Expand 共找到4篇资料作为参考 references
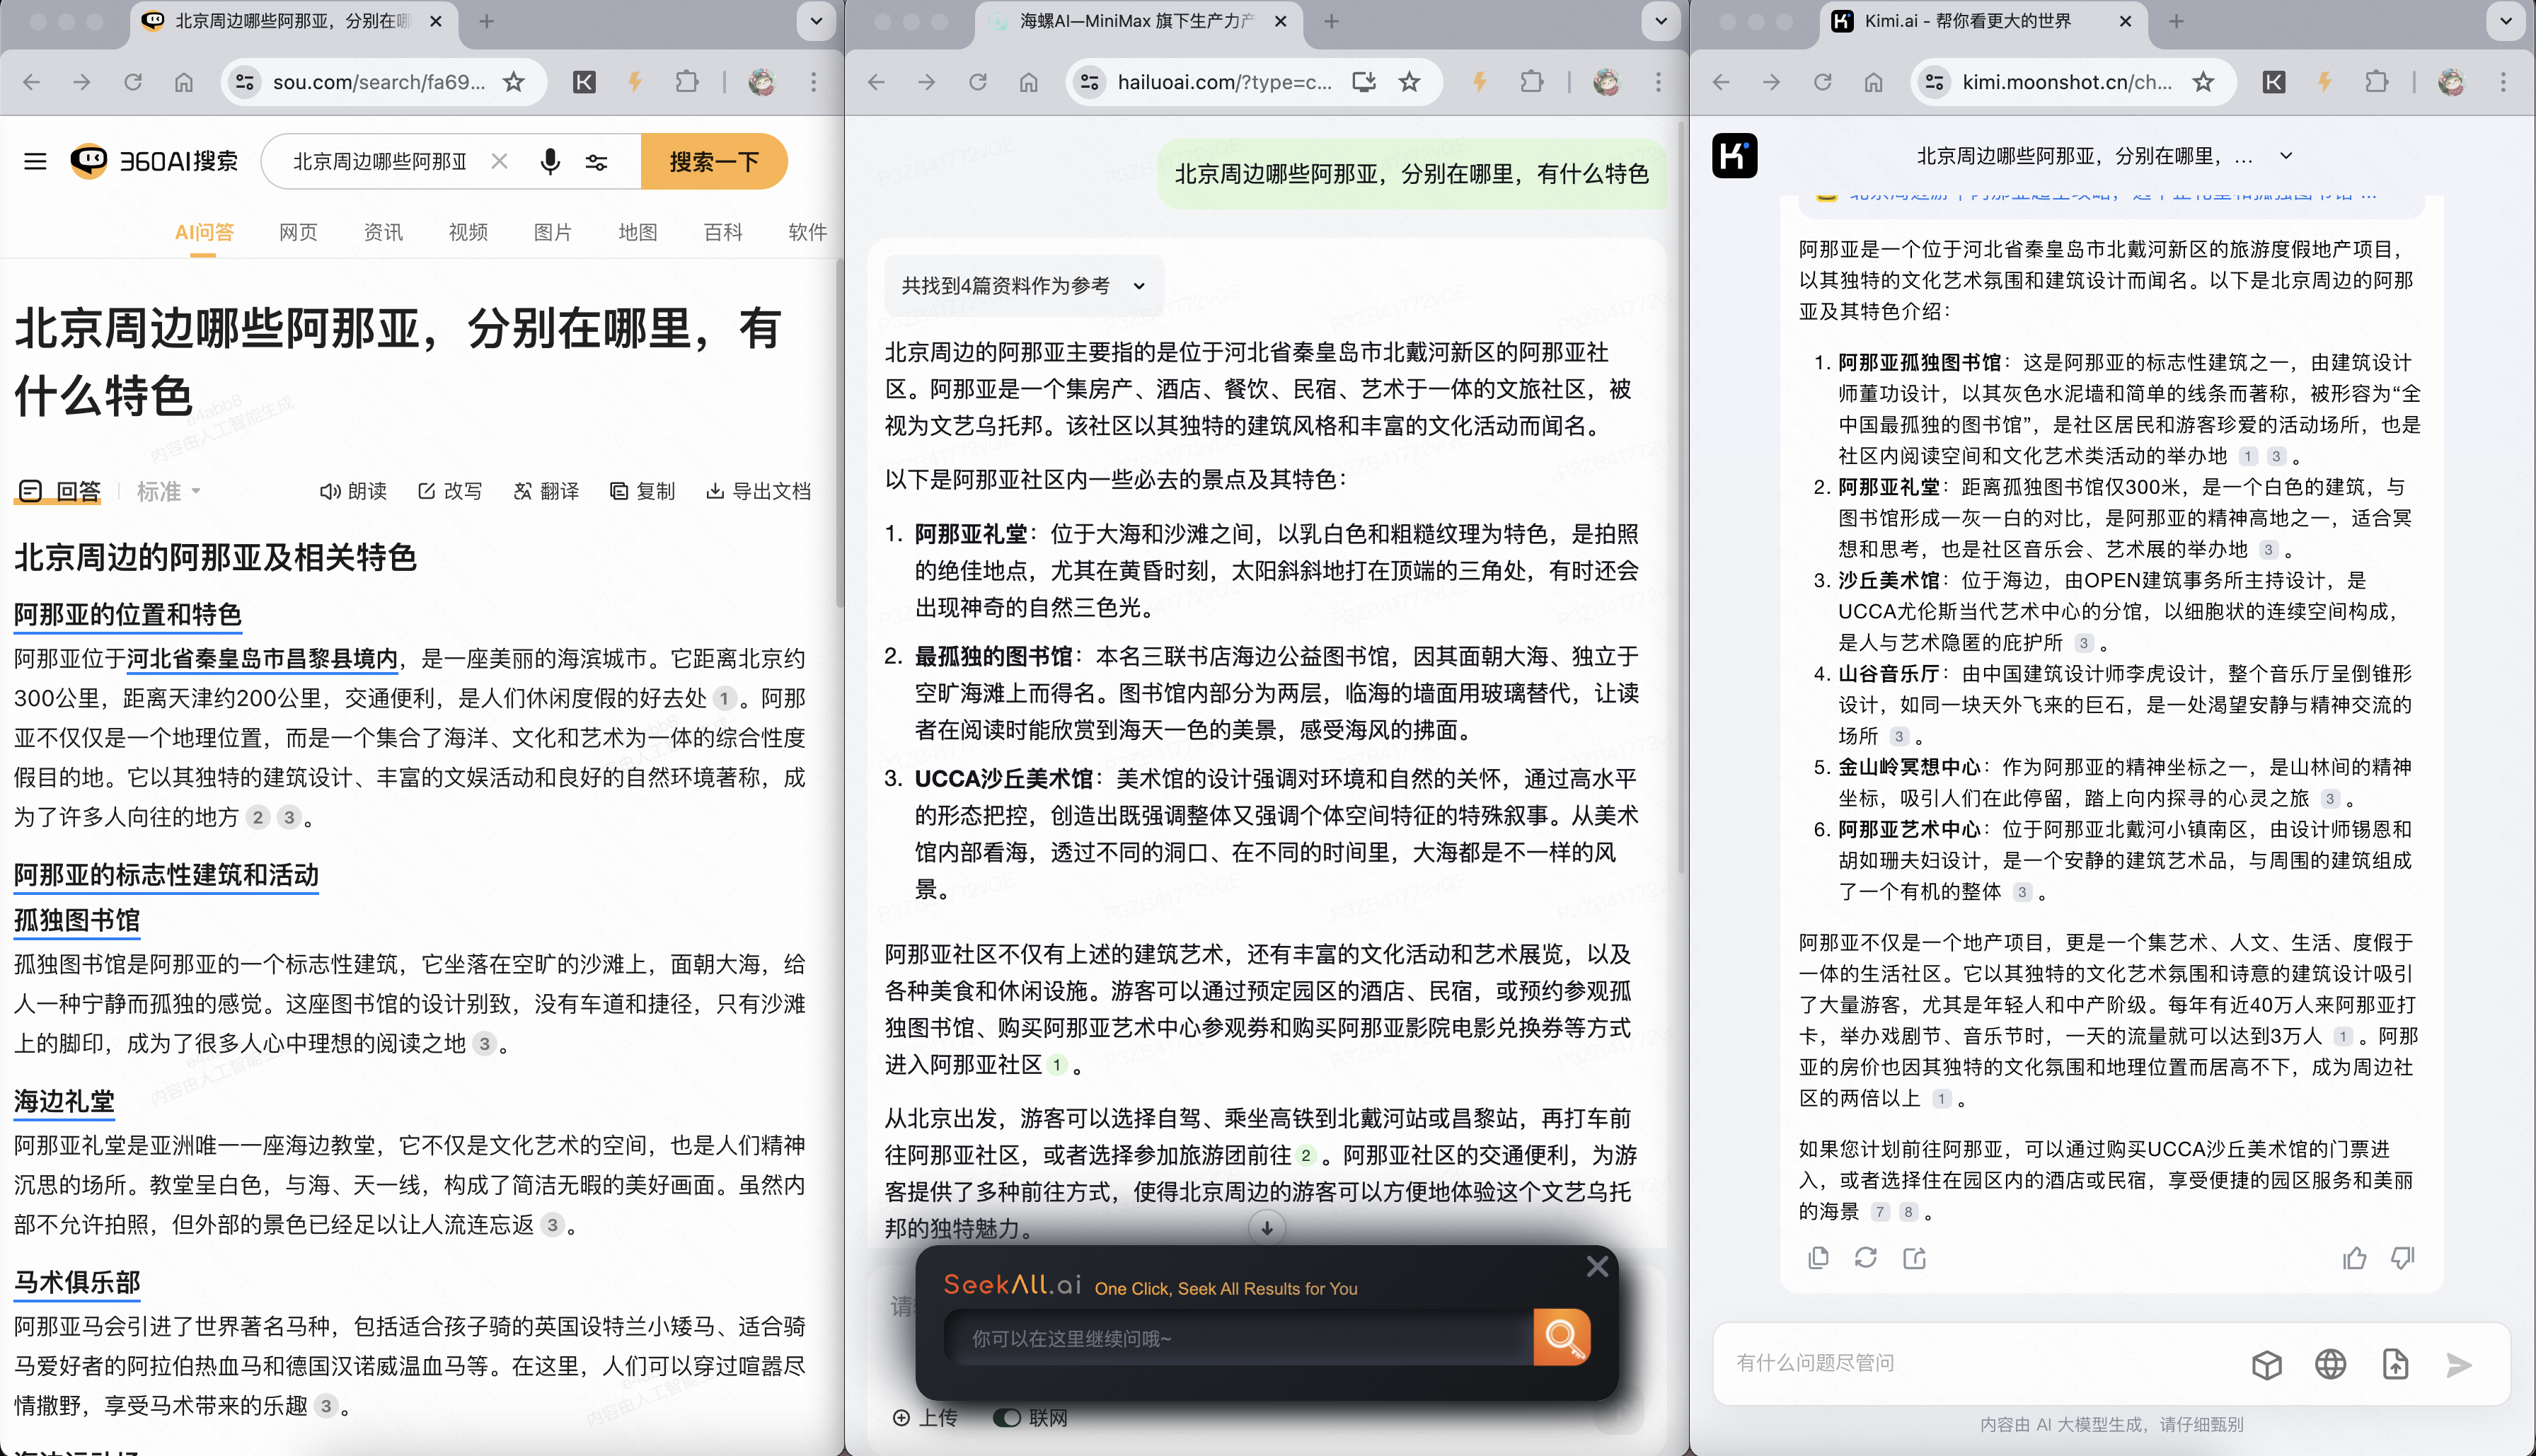Image resolution: width=2536 pixels, height=1456 pixels. pyautogui.click(x=1023, y=286)
